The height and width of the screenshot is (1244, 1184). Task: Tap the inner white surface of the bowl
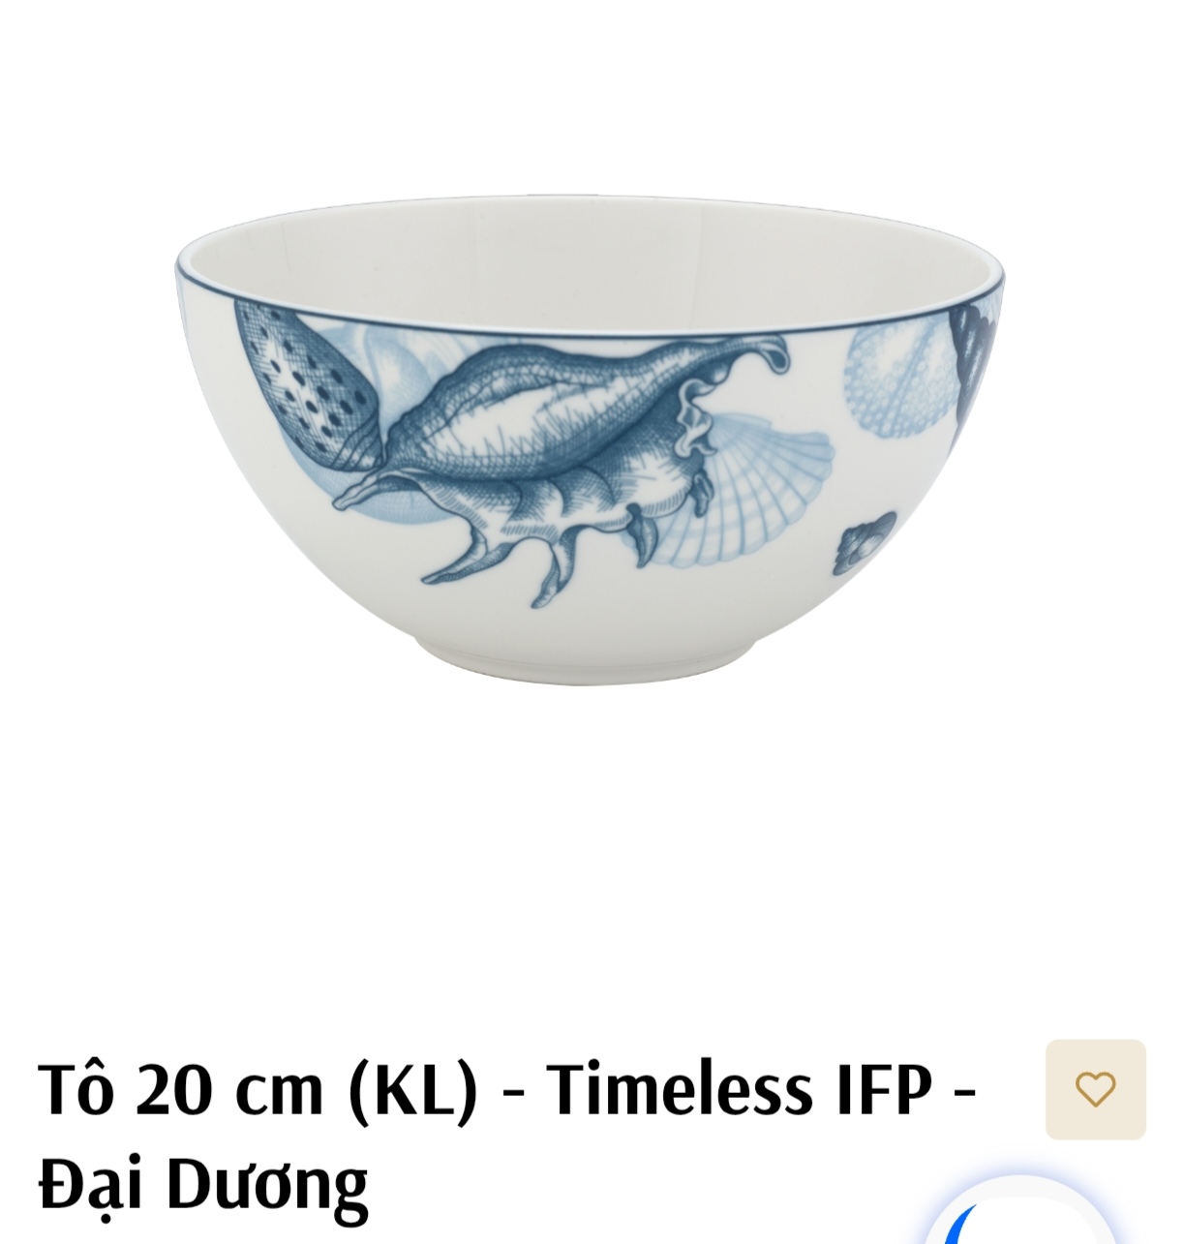[590, 266]
